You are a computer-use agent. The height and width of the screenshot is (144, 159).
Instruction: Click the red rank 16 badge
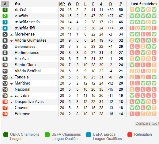[x=5, y=102]
